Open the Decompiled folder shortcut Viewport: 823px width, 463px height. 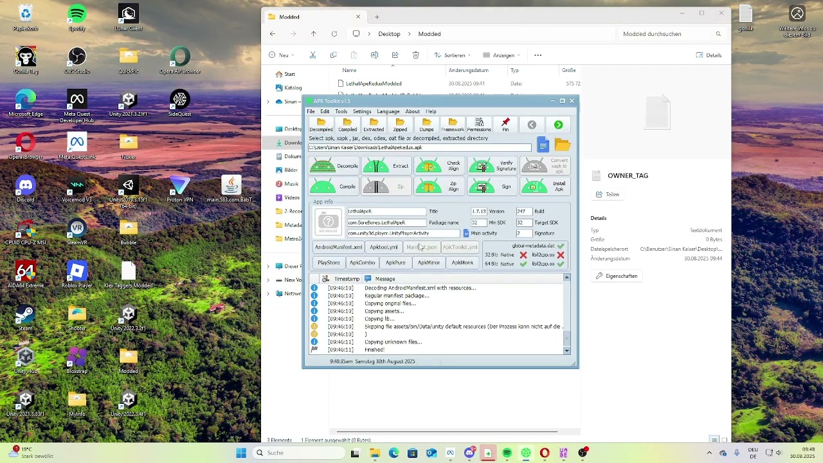point(321,125)
